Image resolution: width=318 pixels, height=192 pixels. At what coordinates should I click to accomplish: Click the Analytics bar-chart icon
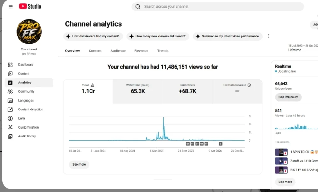click(10, 83)
